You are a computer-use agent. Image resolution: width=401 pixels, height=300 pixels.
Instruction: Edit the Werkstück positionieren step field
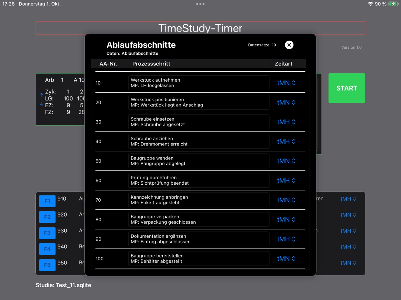click(x=199, y=102)
